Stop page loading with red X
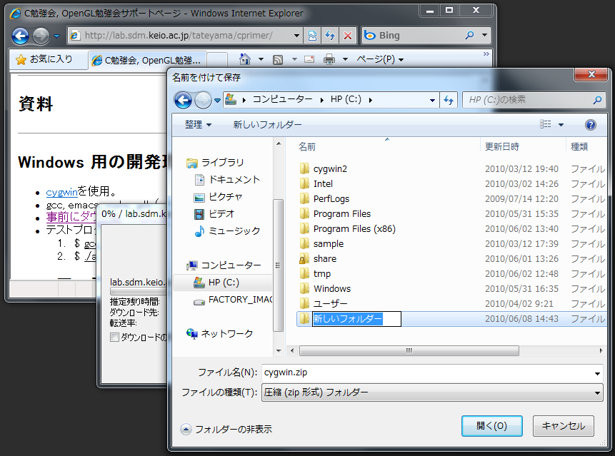The width and height of the screenshot is (615, 456). click(x=348, y=35)
